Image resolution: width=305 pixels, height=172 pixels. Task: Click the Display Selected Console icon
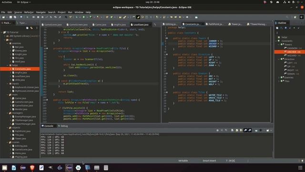tap(261, 130)
